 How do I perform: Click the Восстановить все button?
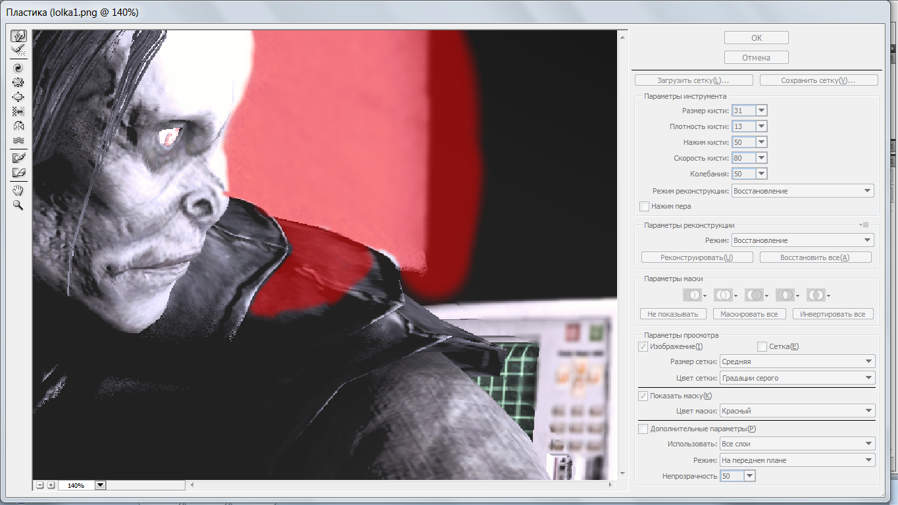[815, 257]
